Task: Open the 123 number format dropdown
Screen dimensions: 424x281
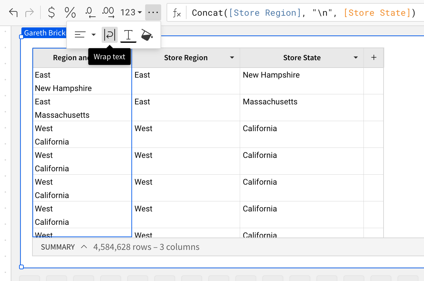Action: coord(131,13)
